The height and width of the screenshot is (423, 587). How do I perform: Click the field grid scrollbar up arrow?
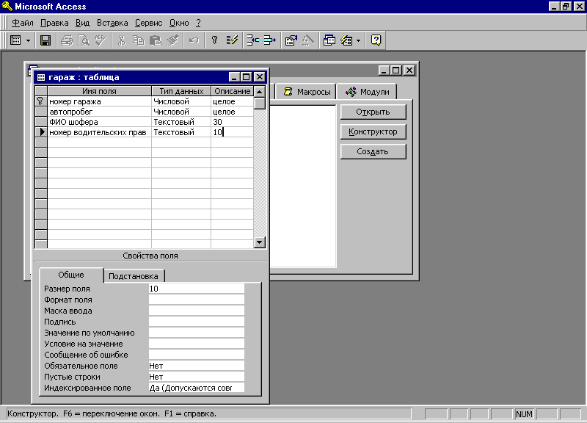coord(260,91)
